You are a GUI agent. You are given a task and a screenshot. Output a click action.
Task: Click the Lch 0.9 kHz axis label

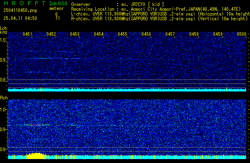coord(3,60)
